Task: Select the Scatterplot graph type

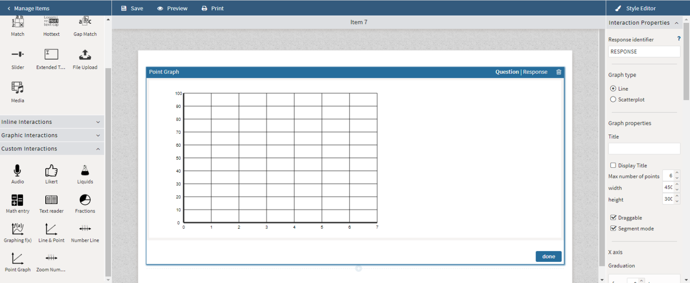Action: tap(613, 99)
